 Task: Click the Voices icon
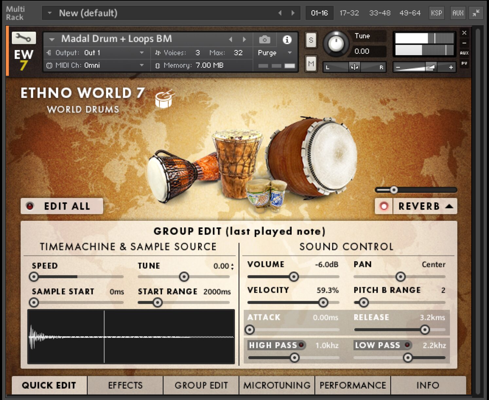158,53
